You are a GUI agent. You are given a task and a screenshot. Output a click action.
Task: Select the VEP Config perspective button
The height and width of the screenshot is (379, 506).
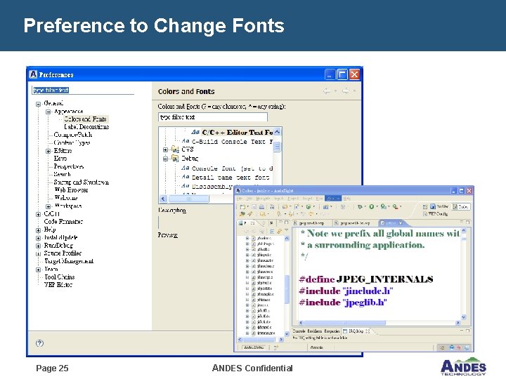click(x=436, y=213)
